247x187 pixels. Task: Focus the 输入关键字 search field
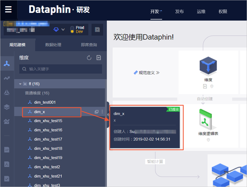pyautogui.click(x=61, y=69)
